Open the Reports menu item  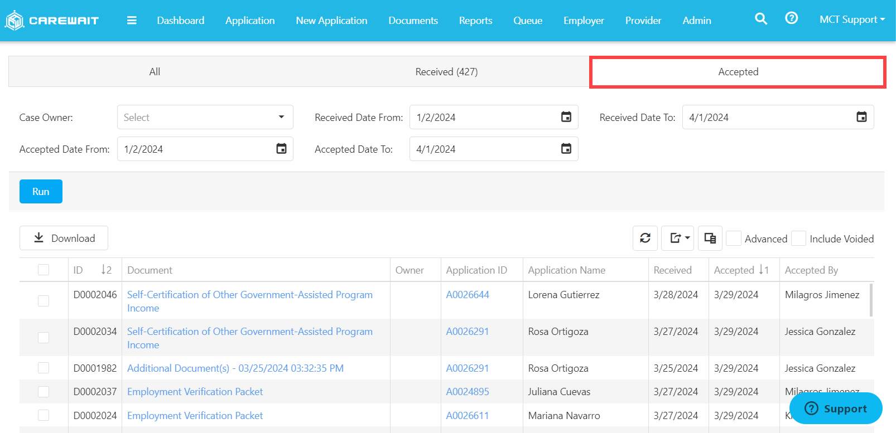(x=475, y=21)
